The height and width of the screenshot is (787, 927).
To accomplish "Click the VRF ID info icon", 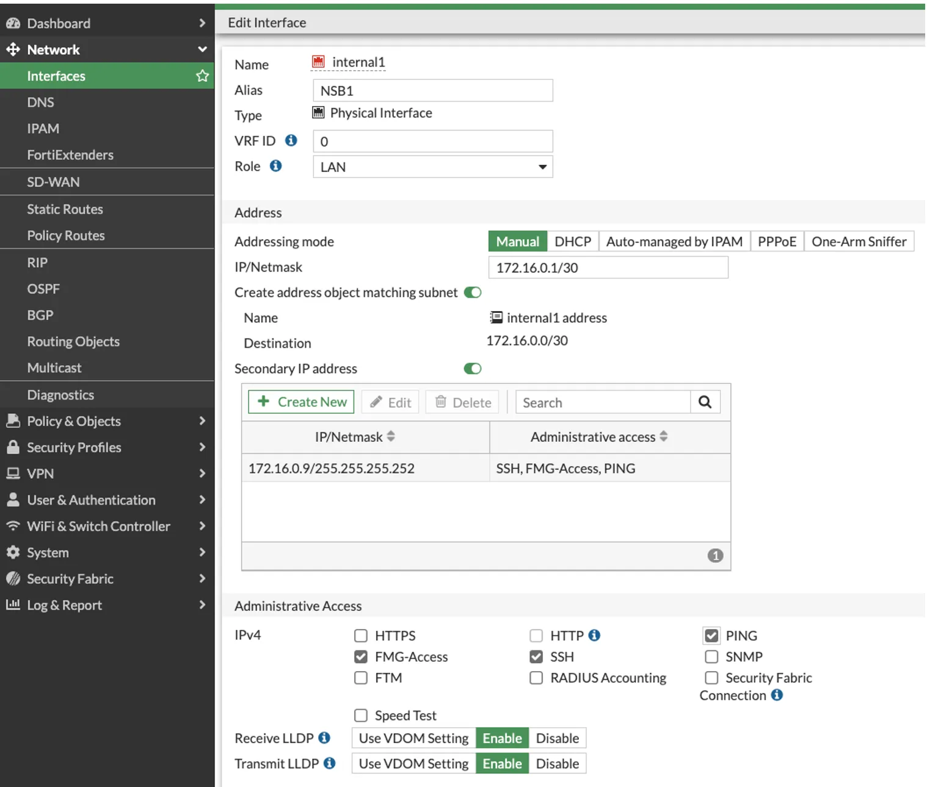I will [x=291, y=140].
